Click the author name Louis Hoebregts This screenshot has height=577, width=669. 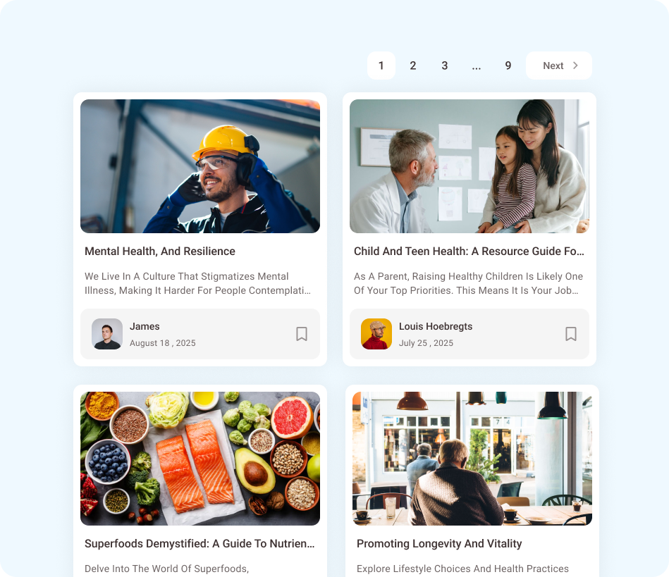click(436, 326)
